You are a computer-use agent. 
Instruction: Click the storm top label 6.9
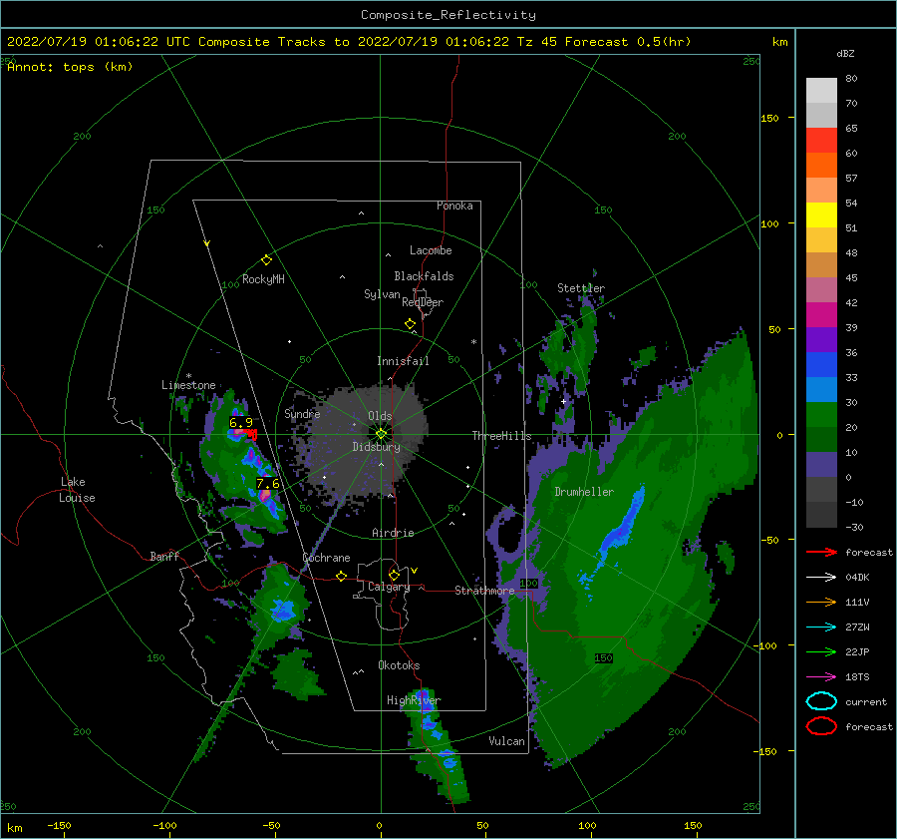click(x=241, y=423)
